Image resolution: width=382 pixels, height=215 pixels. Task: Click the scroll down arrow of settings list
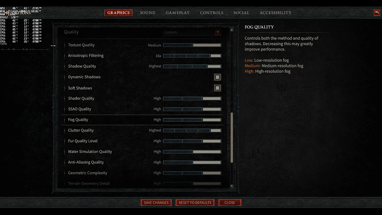tap(232, 186)
